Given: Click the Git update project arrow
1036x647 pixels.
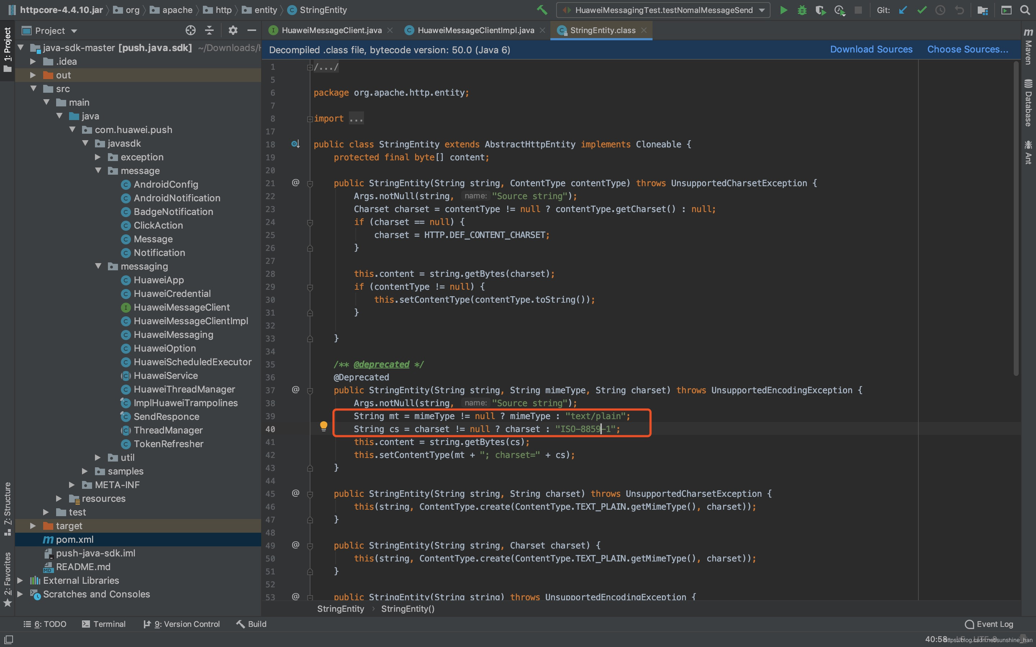Looking at the screenshot, I should click(x=903, y=10).
